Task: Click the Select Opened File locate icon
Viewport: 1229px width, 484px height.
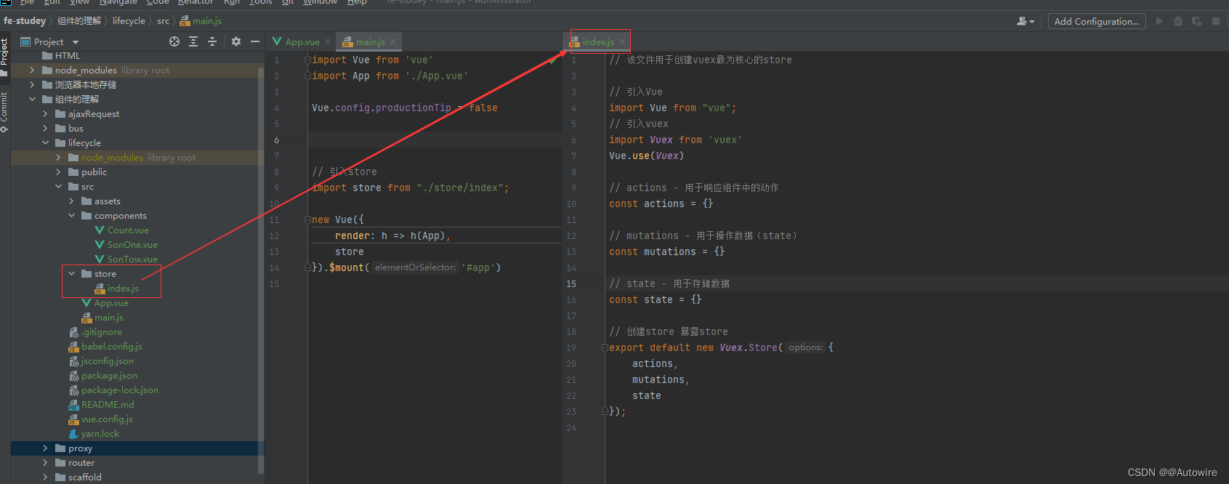Action: [174, 41]
